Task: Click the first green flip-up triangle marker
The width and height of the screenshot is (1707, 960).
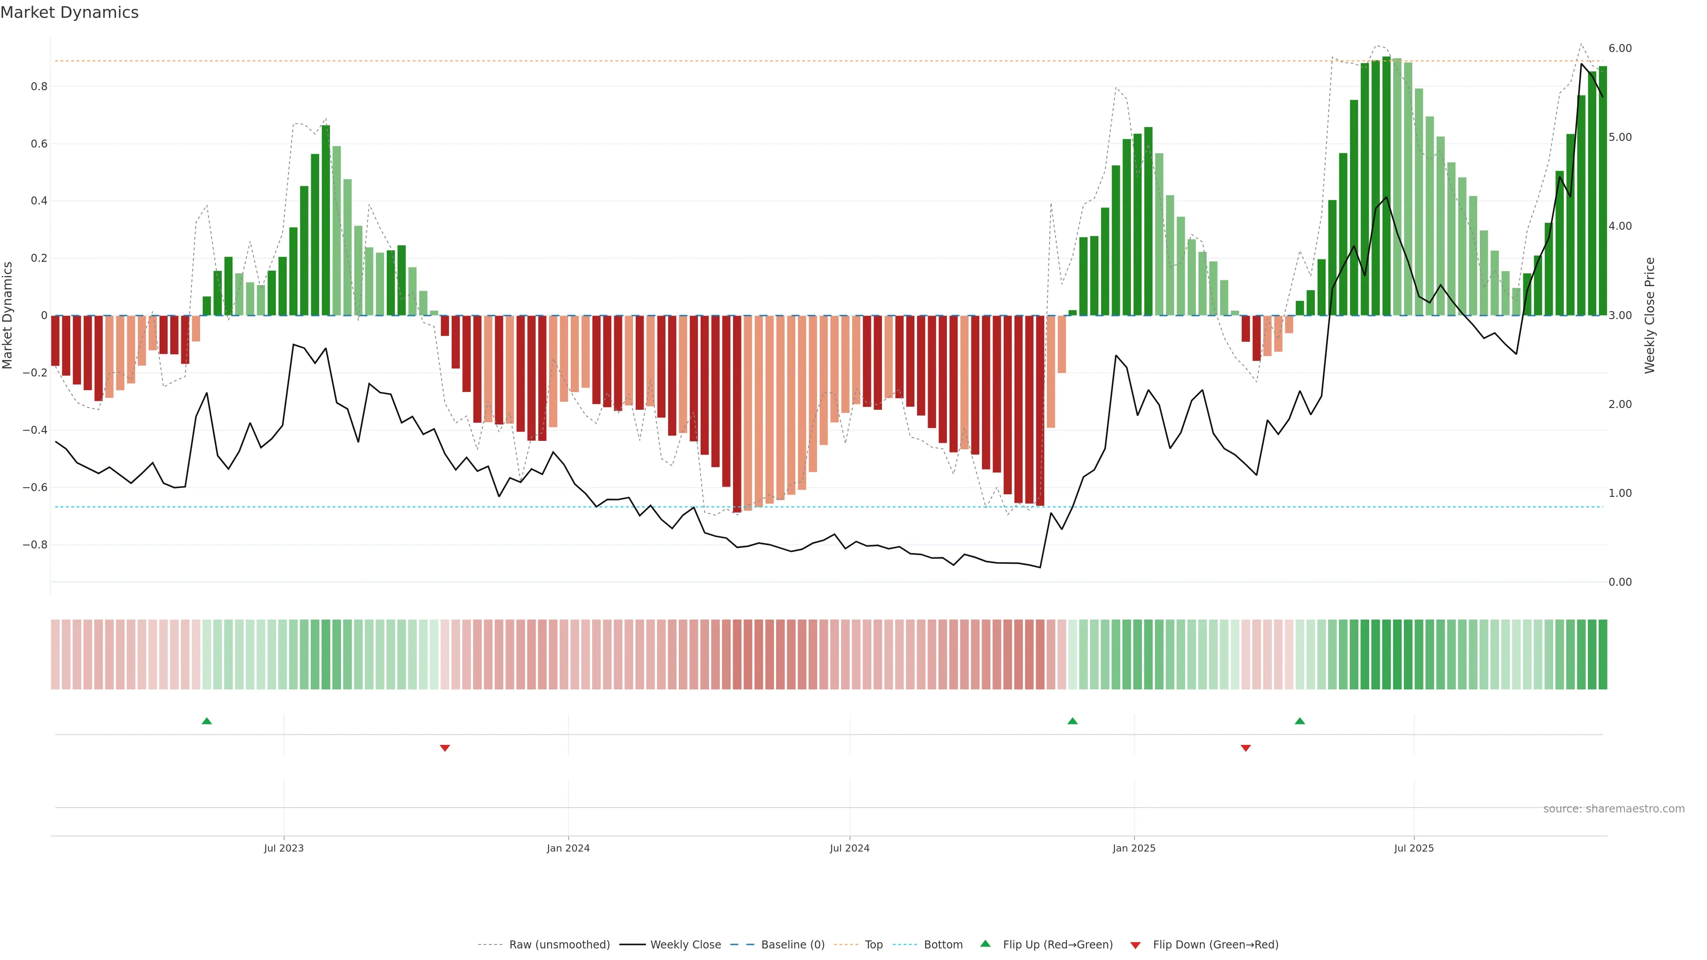Action: click(207, 721)
